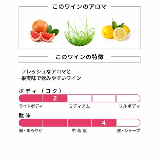
Task: Click the green grass aroma image
Action: tap(80, 31)
